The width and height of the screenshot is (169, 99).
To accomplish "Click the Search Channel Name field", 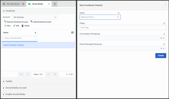I will (x=20, y=38).
